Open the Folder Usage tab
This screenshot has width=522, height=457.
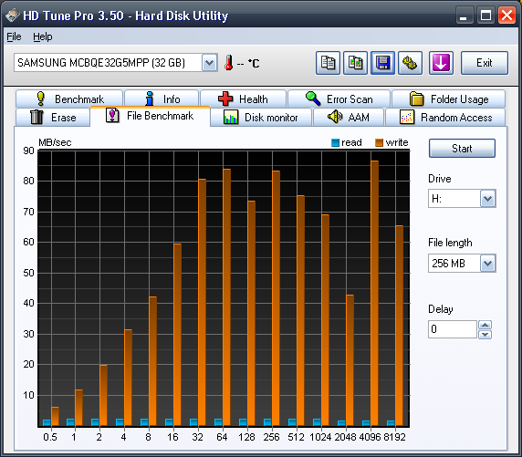[448, 99]
